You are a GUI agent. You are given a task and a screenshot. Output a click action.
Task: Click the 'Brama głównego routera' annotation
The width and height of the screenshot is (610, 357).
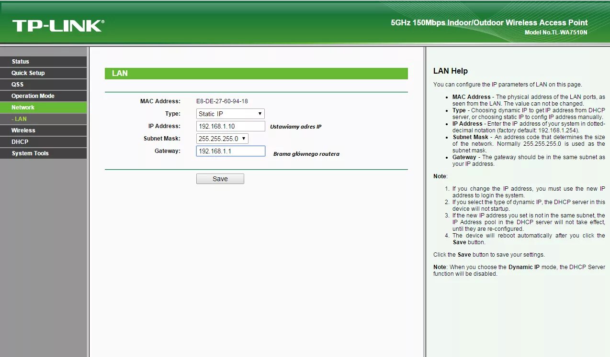(306, 154)
